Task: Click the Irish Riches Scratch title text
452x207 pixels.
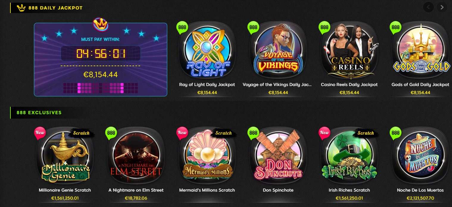Action: [x=349, y=190]
